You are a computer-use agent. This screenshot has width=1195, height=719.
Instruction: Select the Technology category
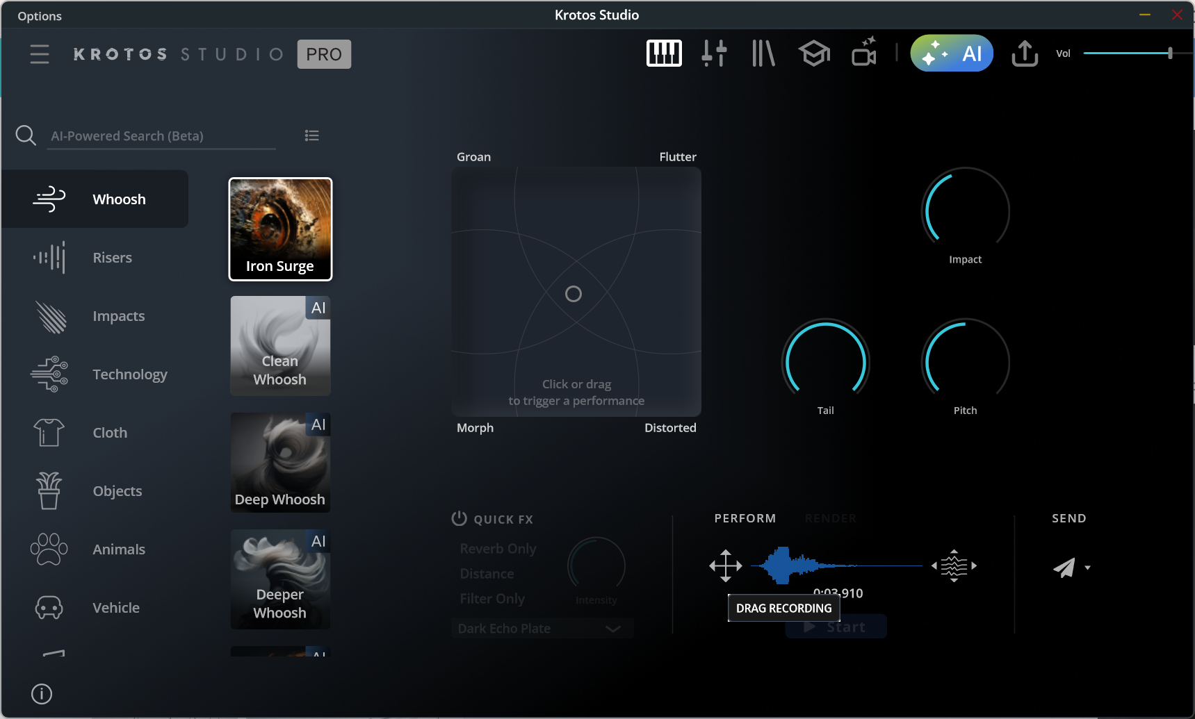click(95, 374)
